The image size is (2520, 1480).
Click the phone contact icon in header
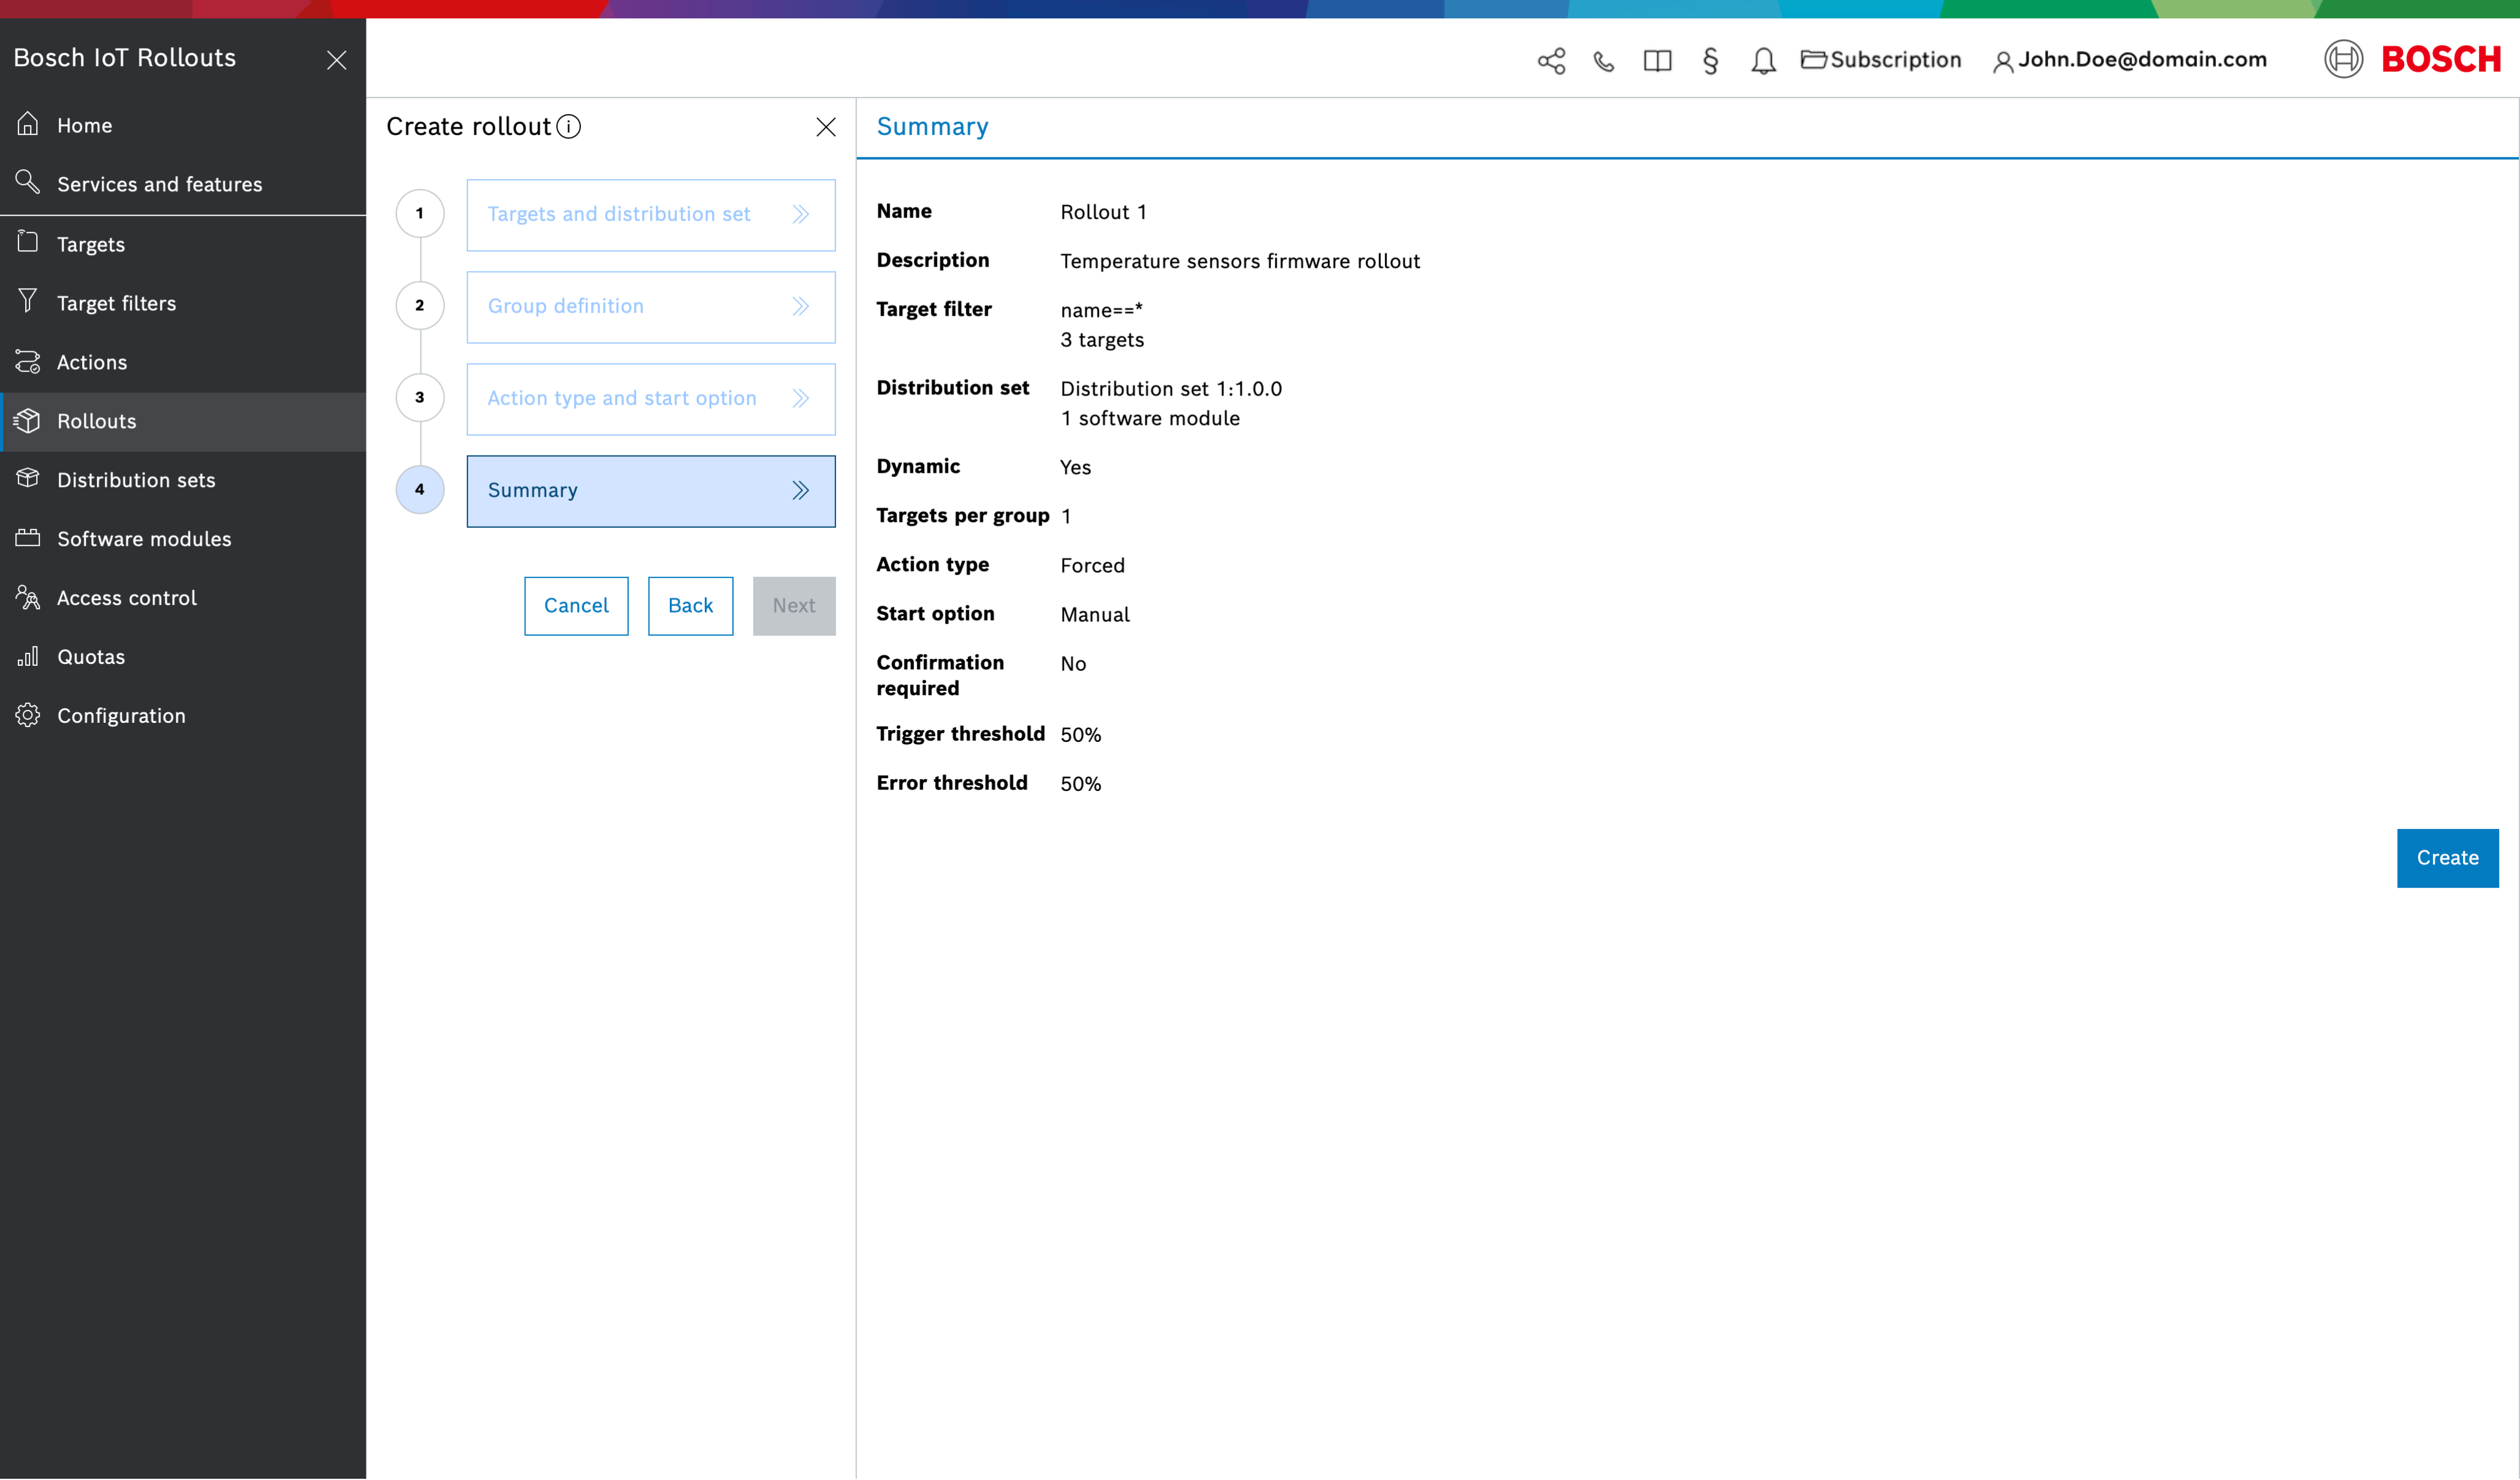(1604, 61)
